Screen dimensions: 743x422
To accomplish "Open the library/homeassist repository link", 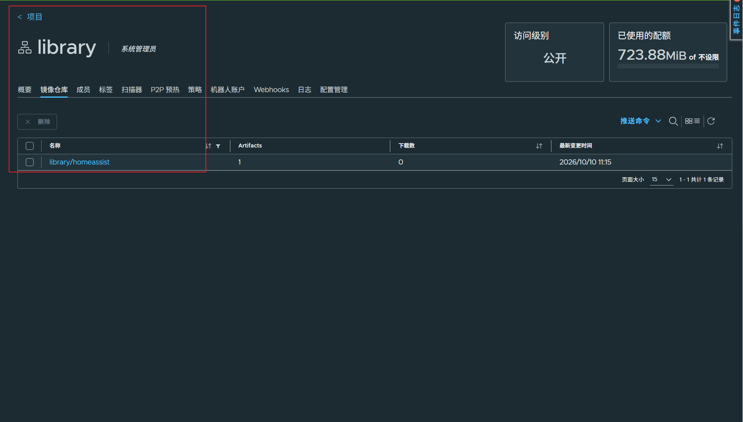I will [x=79, y=162].
